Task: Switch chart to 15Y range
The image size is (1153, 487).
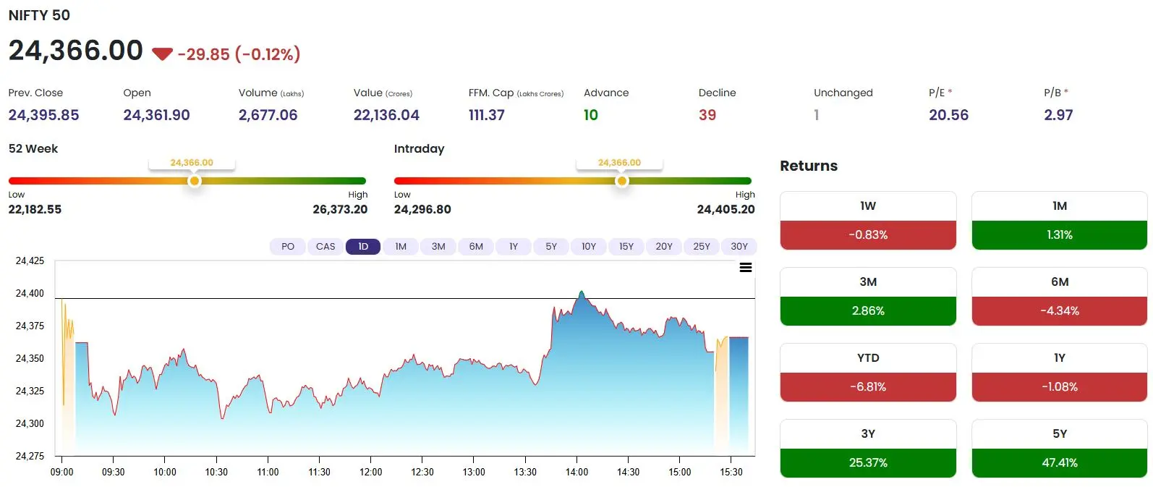Action: [x=626, y=247]
